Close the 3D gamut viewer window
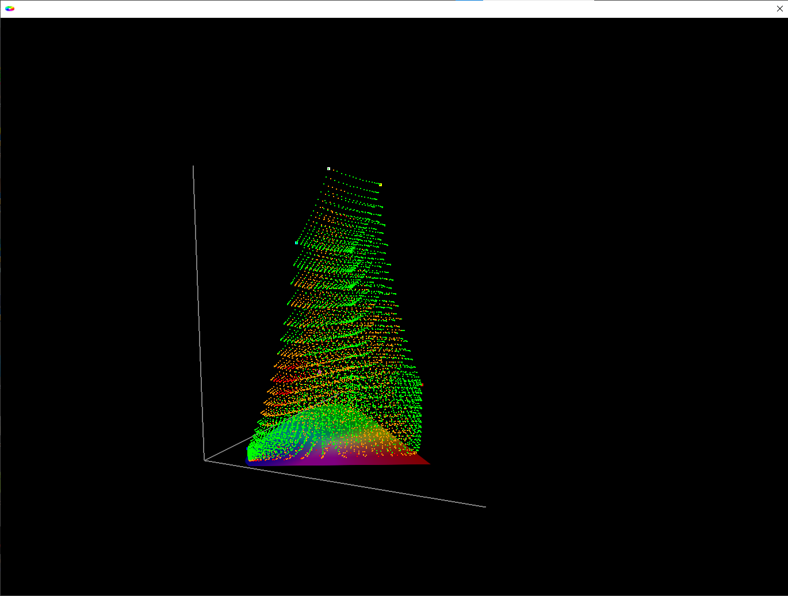The height and width of the screenshot is (596, 788). tap(779, 9)
